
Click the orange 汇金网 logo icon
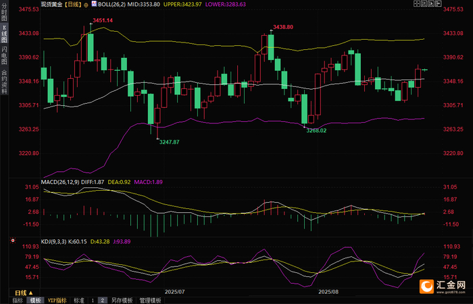[426, 286]
